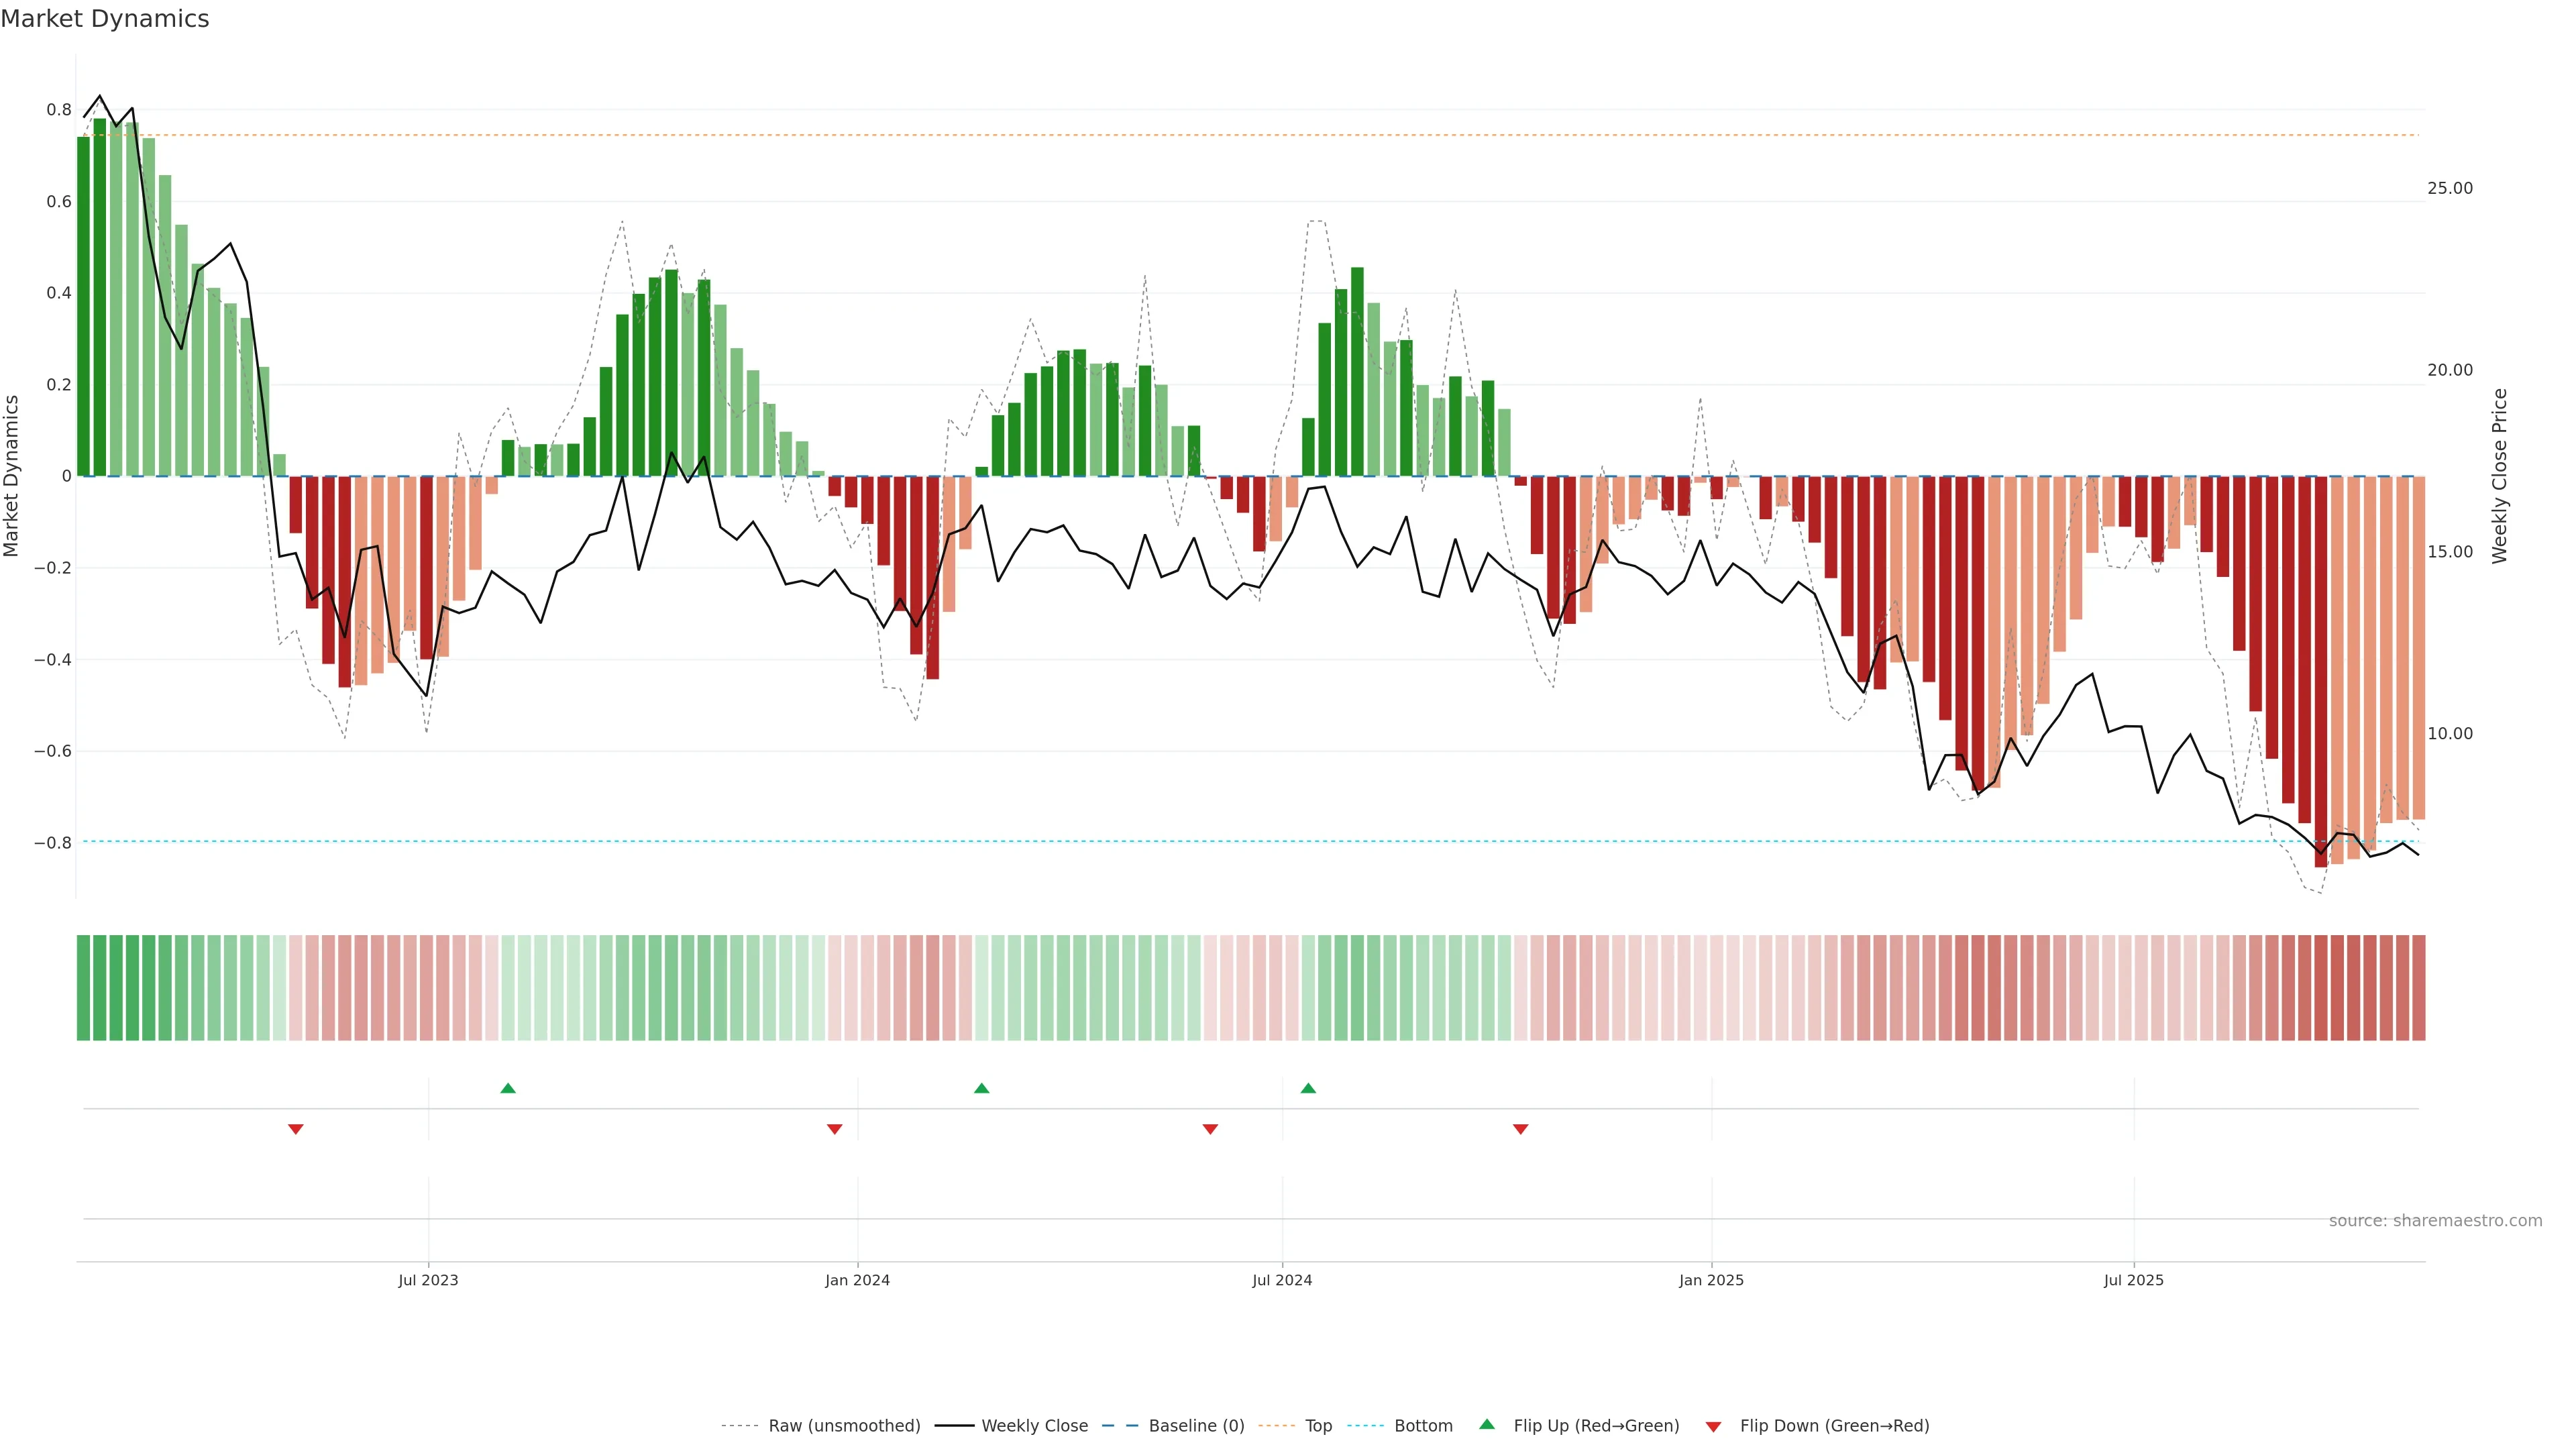Click the green flip-up marker after Jan 2024

[982, 1088]
